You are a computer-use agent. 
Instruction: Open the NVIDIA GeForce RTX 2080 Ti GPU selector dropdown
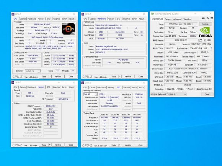[x=168, y=94]
